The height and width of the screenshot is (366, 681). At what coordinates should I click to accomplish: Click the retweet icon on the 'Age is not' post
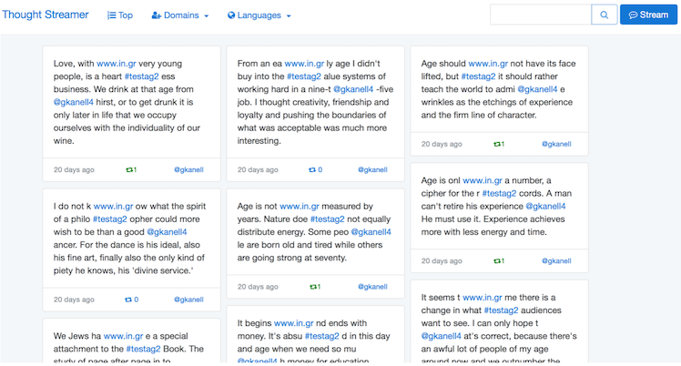(313, 287)
